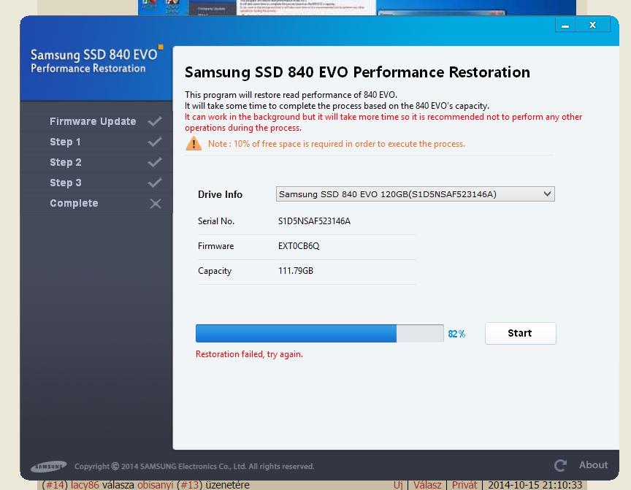Select the Complete step label
631x490 pixels.
(x=74, y=203)
